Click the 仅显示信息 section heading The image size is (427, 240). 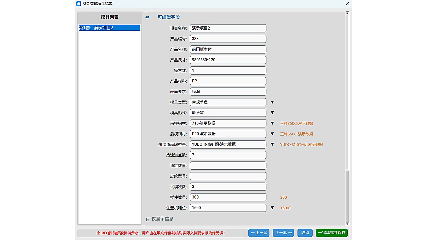click(162, 219)
